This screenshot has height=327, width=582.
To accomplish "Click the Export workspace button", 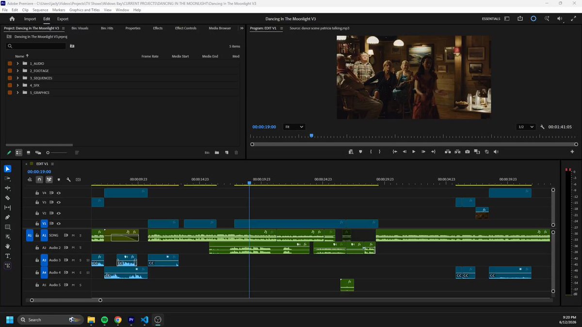I will point(63,19).
